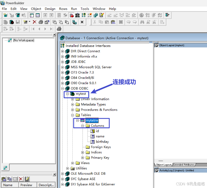Click the Create Table grid icon
The image size is (207, 188).
coord(25,22)
